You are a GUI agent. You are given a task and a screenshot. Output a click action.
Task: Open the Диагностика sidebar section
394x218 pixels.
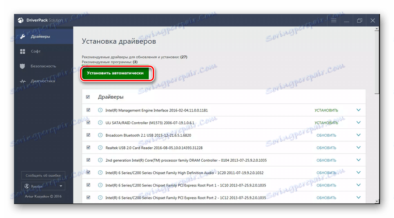(43, 81)
